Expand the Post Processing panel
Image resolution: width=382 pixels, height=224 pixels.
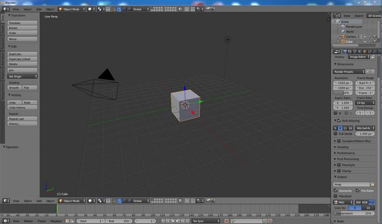pyautogui.click(x=353, y=159)
